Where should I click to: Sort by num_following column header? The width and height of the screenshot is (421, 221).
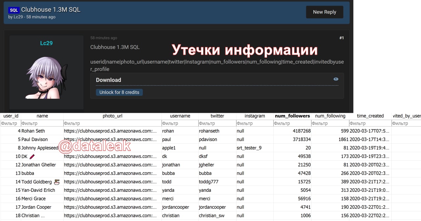[330, 116]
